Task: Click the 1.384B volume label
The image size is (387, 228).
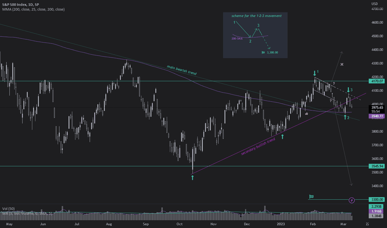Action: point(377,216)
